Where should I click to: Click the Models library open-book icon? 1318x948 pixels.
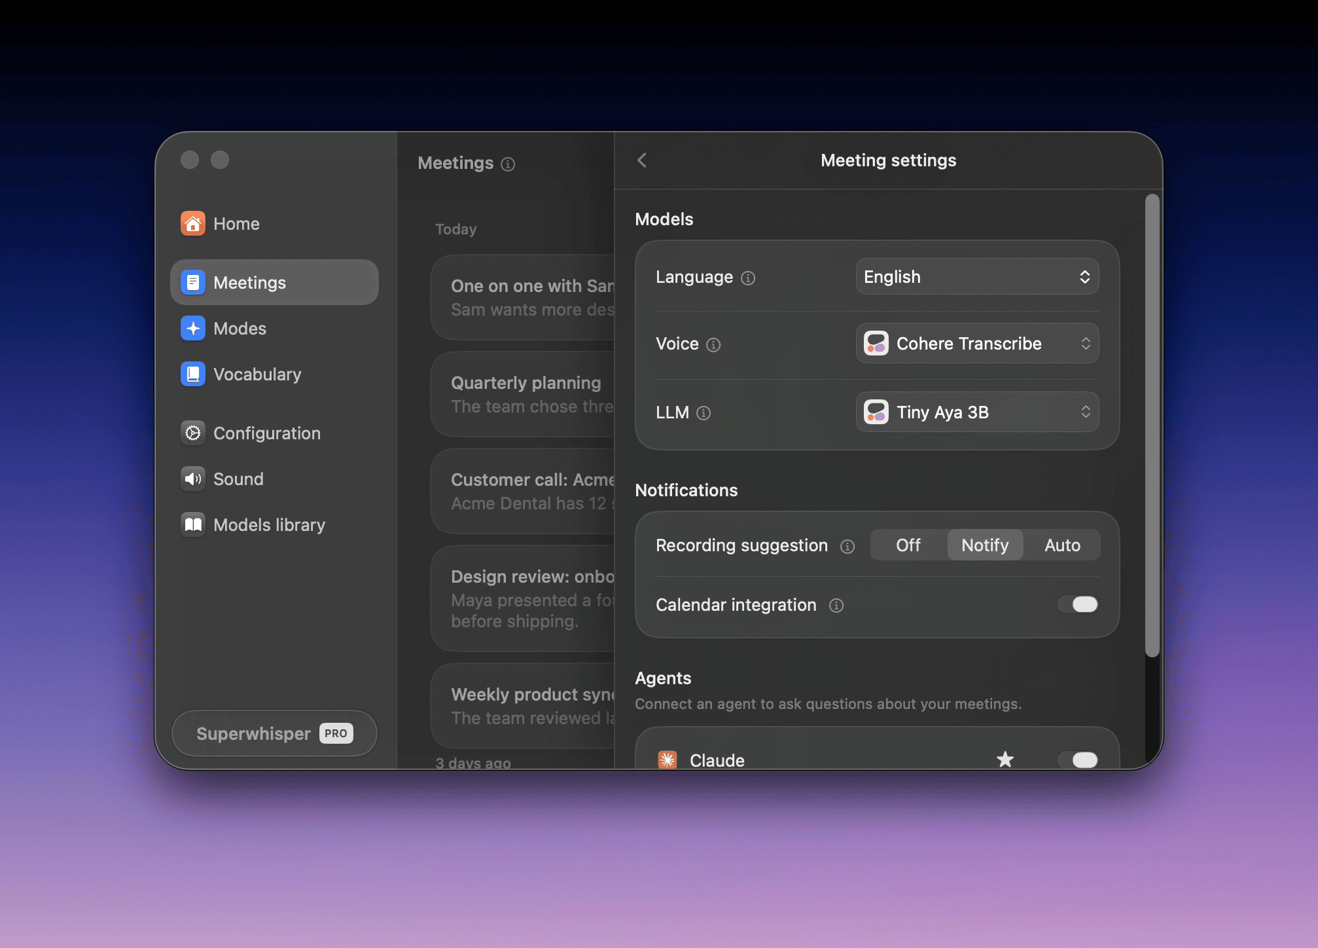click(x=193, y=525)
